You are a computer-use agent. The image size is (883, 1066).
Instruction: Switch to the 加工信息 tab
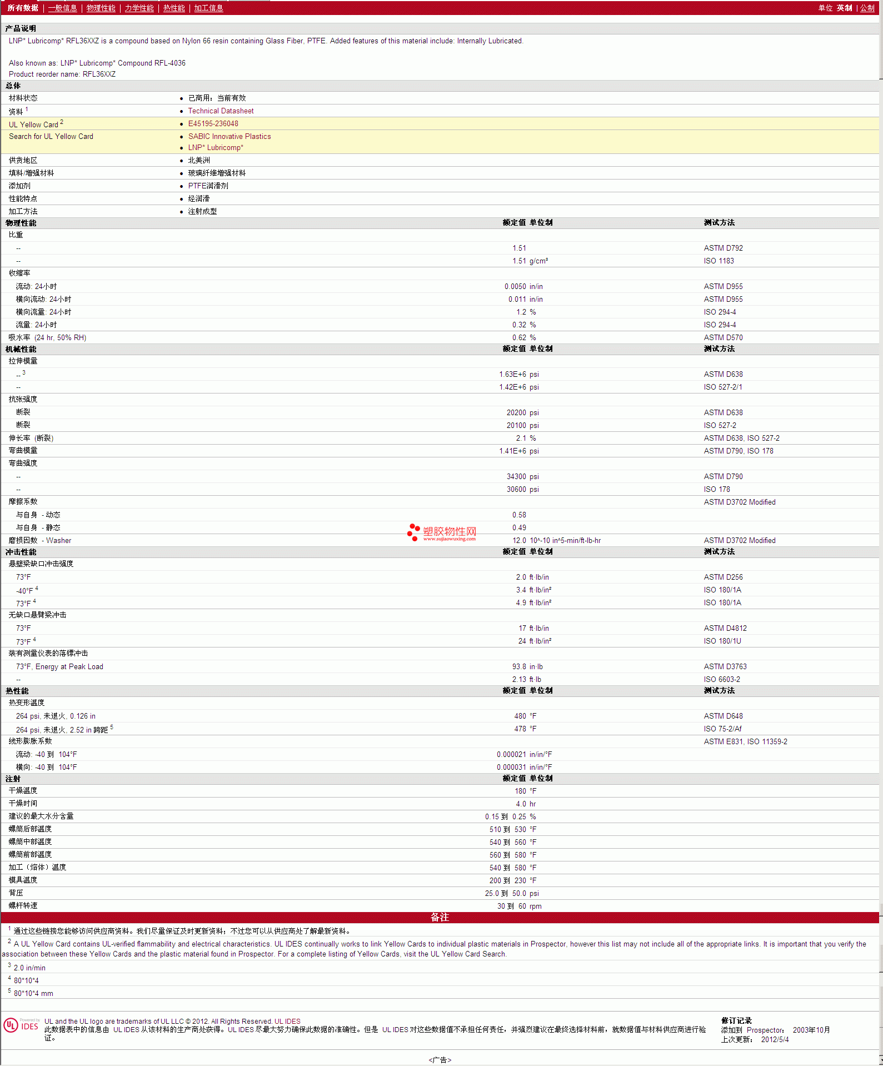click(x=208, y=8)
